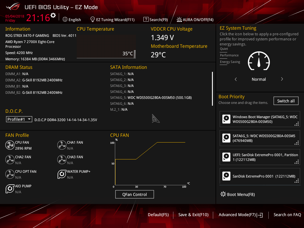
Task: Click the AURA lighting icon
Action: (179, 20)
